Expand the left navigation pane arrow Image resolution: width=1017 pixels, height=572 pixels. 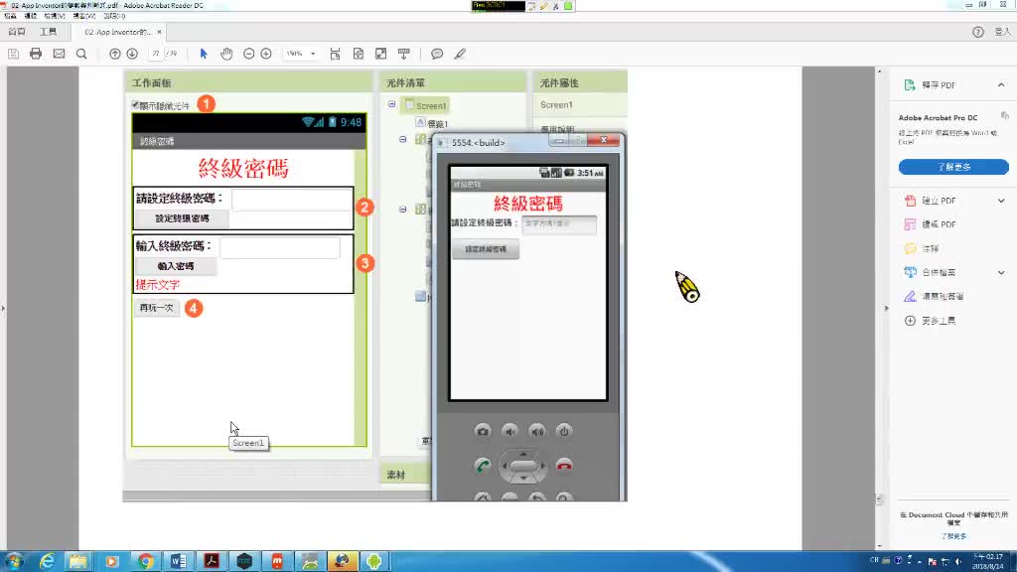(3, 308)
